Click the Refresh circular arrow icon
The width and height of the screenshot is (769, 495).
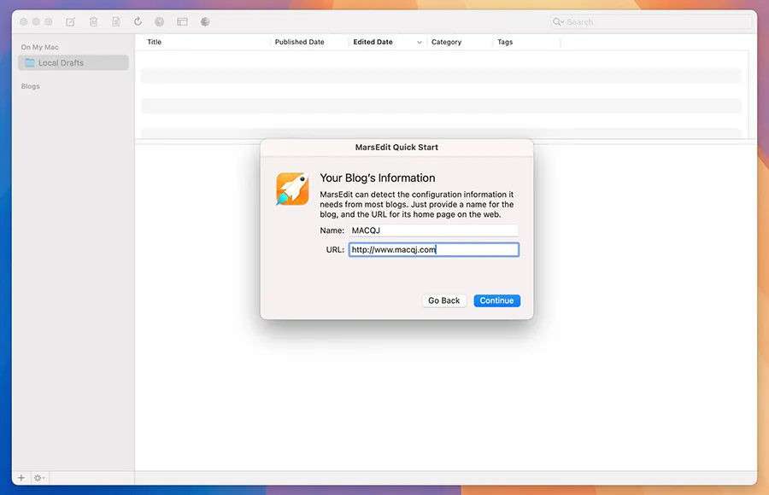pyautogui.click(x=138, y=21)
